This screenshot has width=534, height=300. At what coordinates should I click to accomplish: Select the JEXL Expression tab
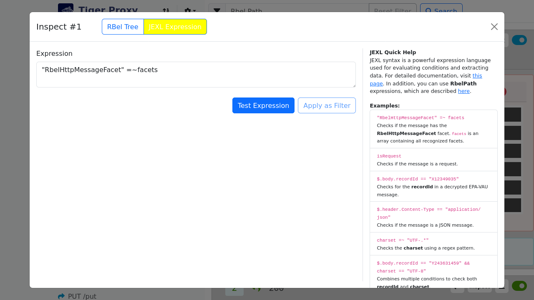[x=175, y=27]
